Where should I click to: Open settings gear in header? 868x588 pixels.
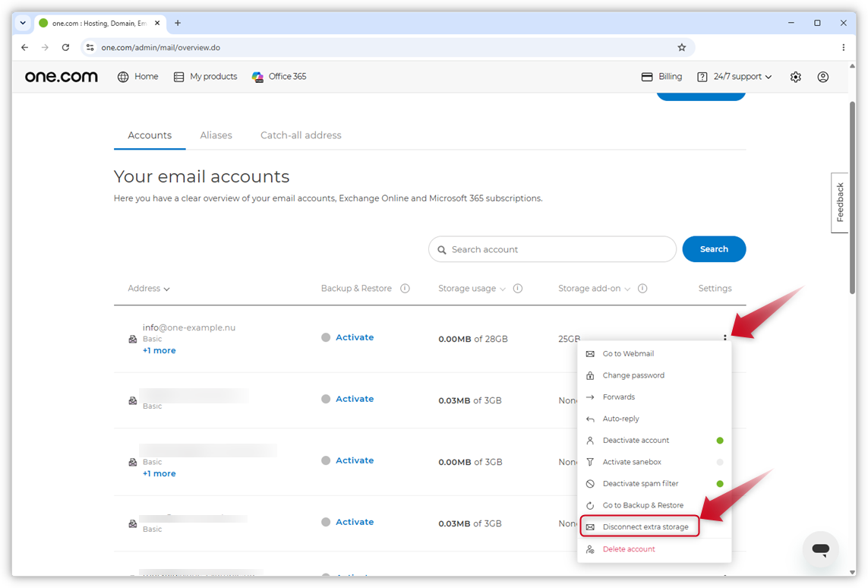(796, 77)
